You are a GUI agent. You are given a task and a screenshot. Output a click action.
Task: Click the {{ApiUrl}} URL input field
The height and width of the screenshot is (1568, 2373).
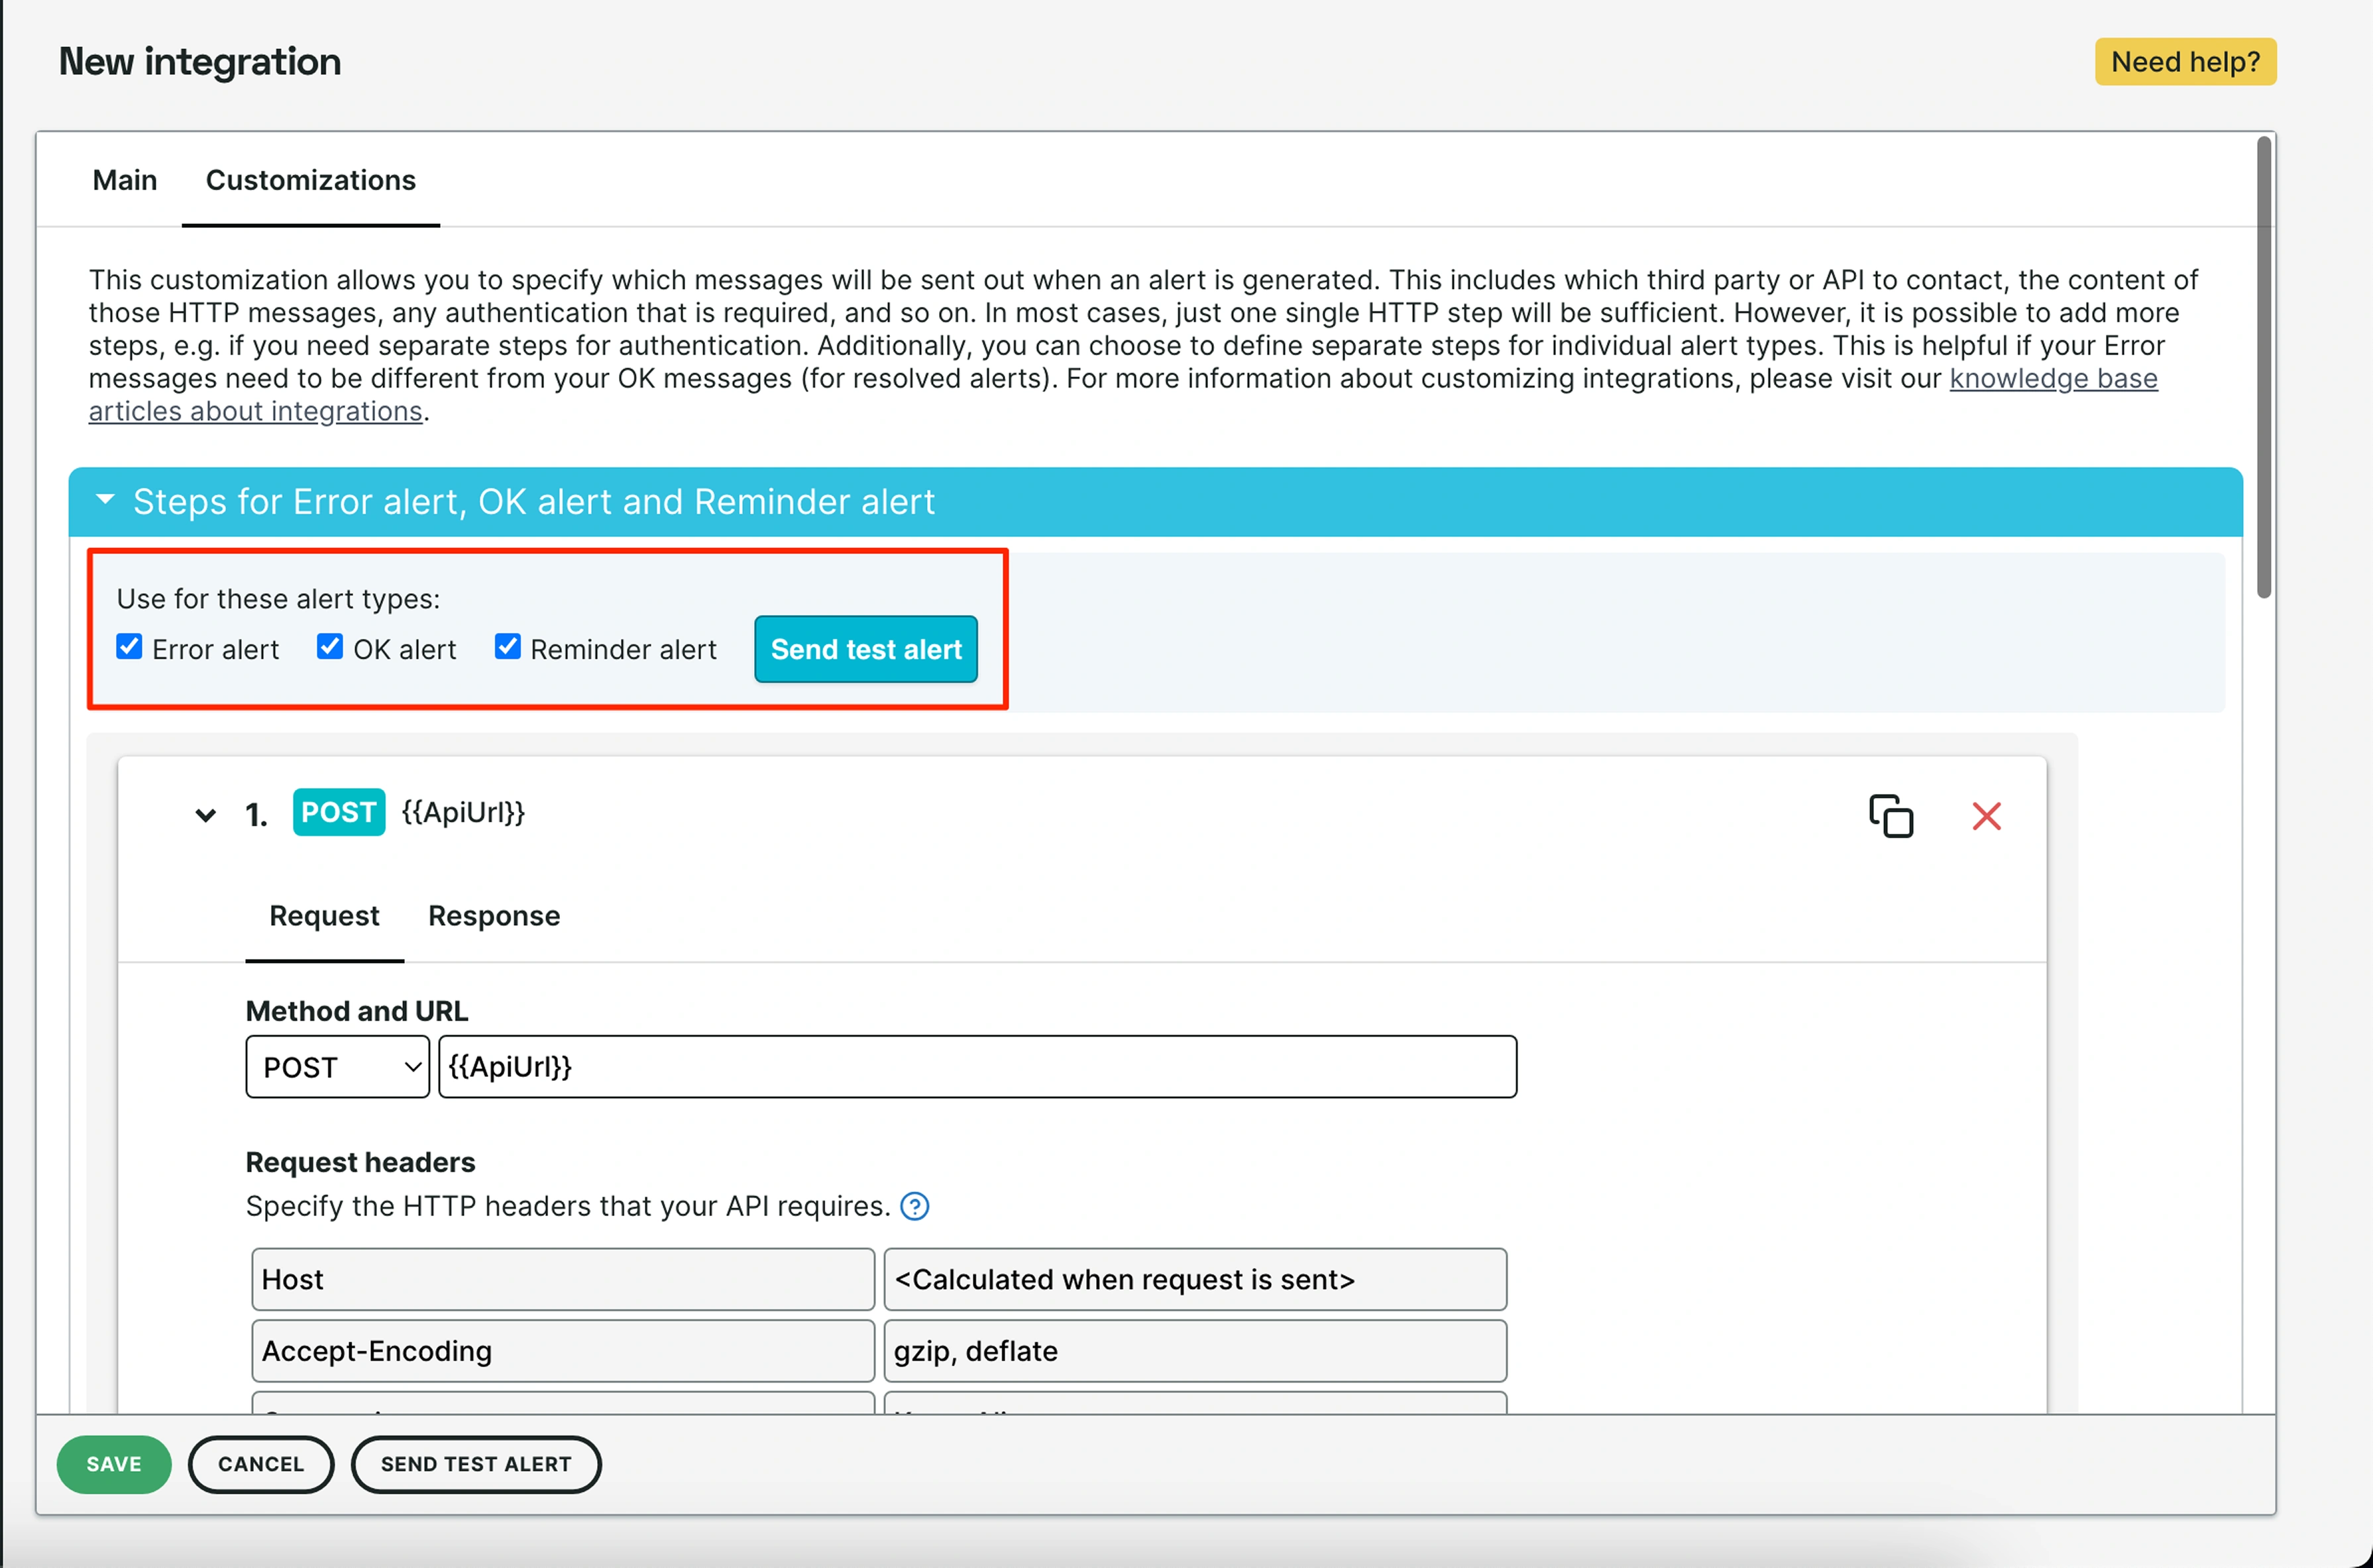click(x=977, y=1067)
